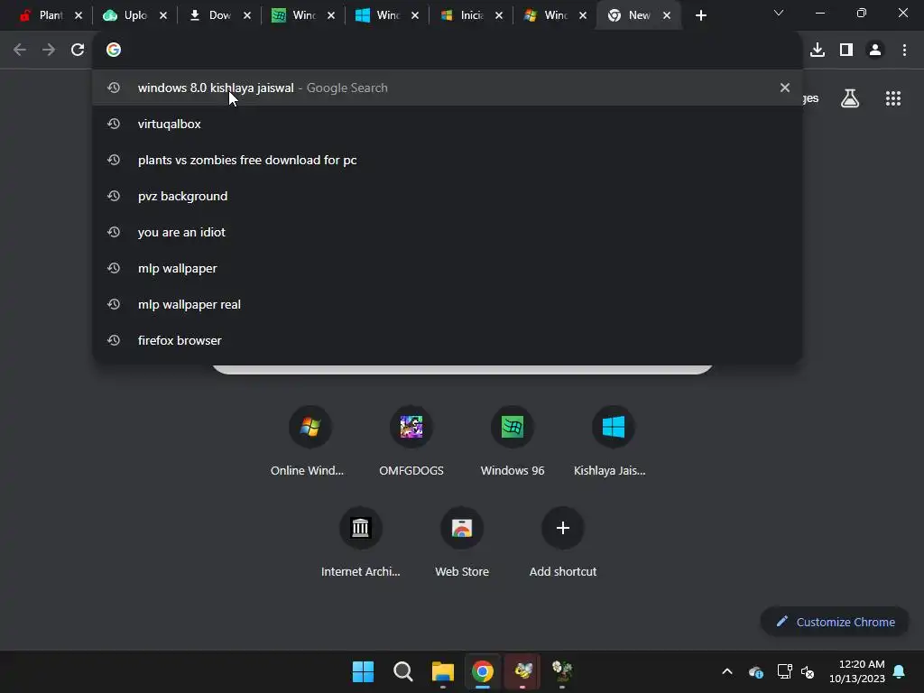This screenshot has height=693, width=924.
Task: Open the side panel icon
Action: click(x=846, y=50)
